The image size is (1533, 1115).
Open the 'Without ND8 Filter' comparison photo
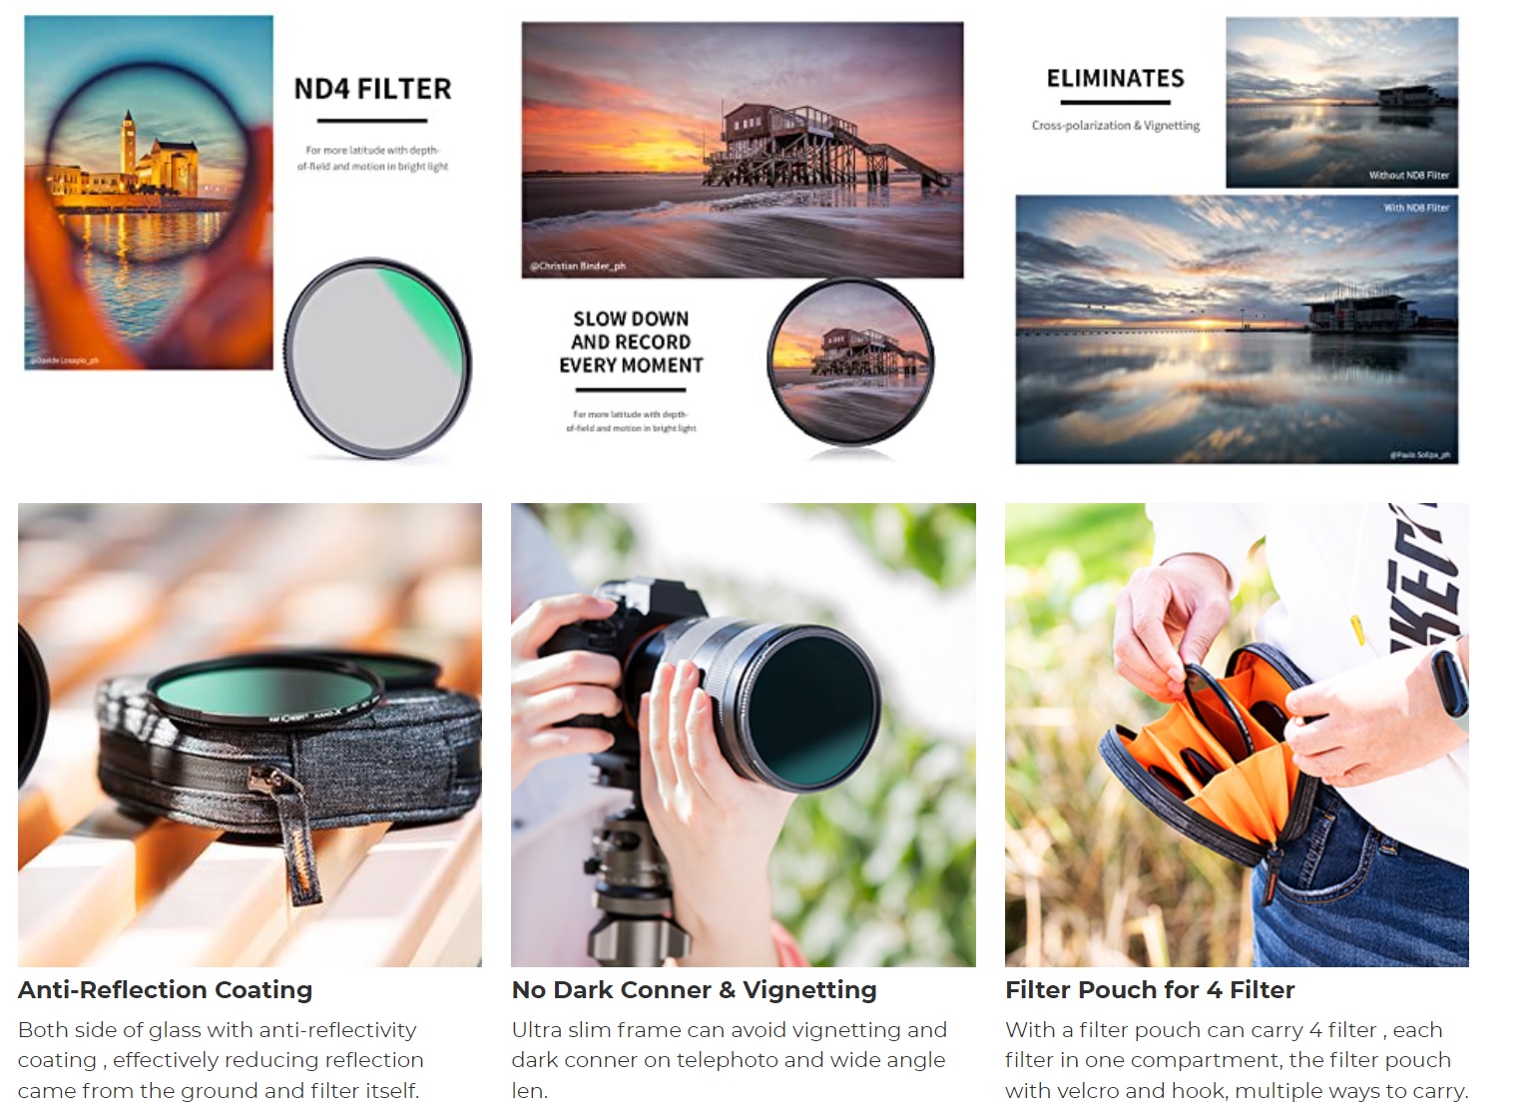[1341, 102]
